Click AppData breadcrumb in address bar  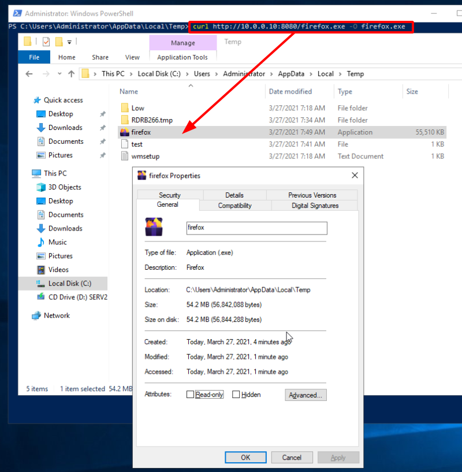tap(291, 74)
